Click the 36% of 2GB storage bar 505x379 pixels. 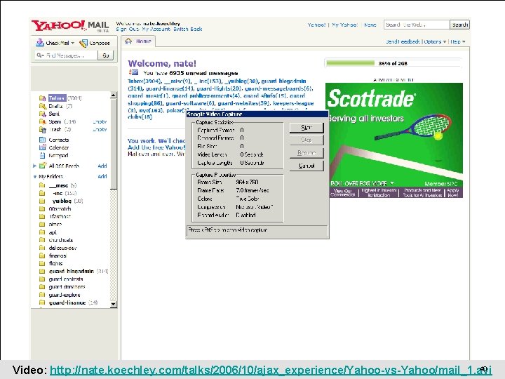tap(393, 63)
